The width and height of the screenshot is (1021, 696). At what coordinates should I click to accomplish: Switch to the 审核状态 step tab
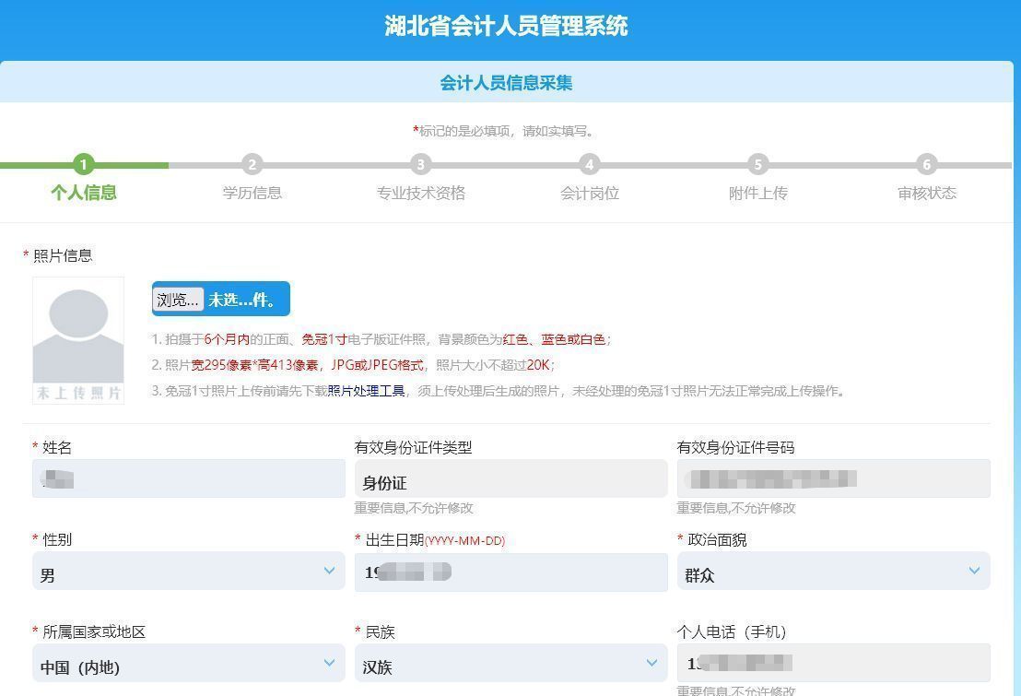pos(926,193)
